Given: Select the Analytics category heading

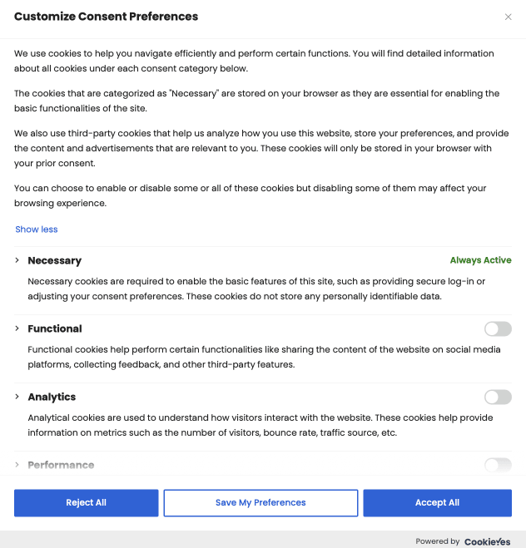Looking at the screenshot, I should (52, 397).
